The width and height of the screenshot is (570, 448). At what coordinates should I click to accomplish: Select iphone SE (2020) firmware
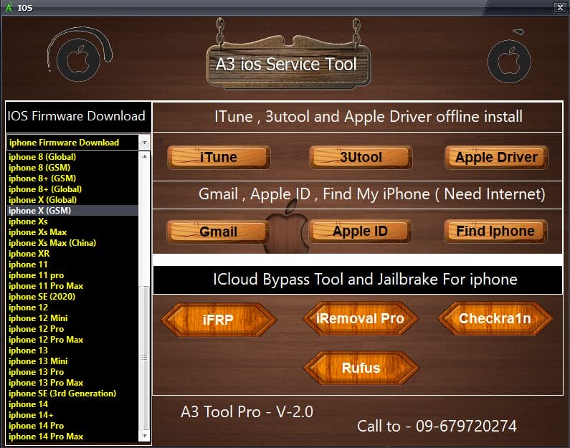pos(72,297)
